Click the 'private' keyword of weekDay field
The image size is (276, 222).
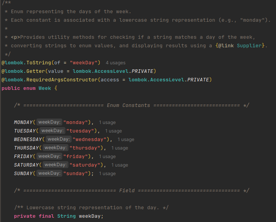click(x=25, y=216)
